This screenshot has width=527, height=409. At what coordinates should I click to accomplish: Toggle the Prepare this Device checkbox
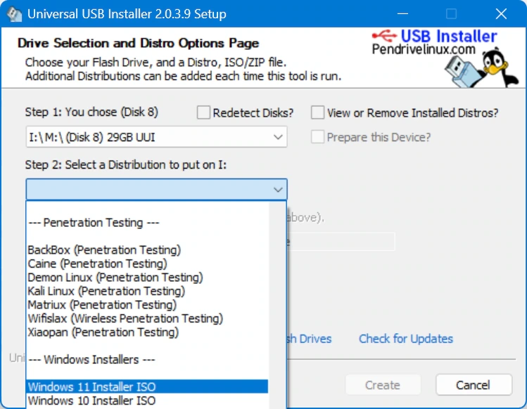(x=317, y=137)
